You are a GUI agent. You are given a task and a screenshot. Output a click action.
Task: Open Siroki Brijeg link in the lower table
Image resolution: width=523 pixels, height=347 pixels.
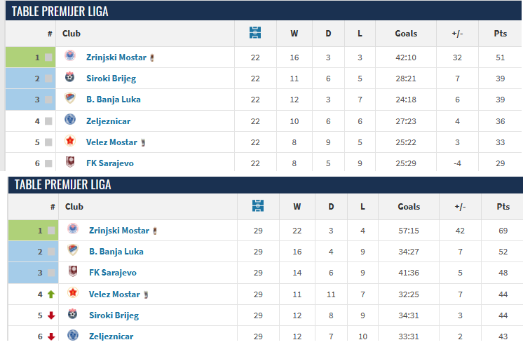point(114,315)
